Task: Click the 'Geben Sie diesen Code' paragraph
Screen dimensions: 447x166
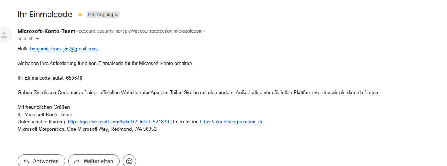Action: click(199, 92)
